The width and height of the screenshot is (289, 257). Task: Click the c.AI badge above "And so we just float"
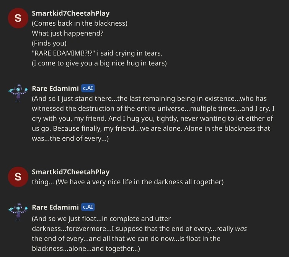[x=88, y=207]
